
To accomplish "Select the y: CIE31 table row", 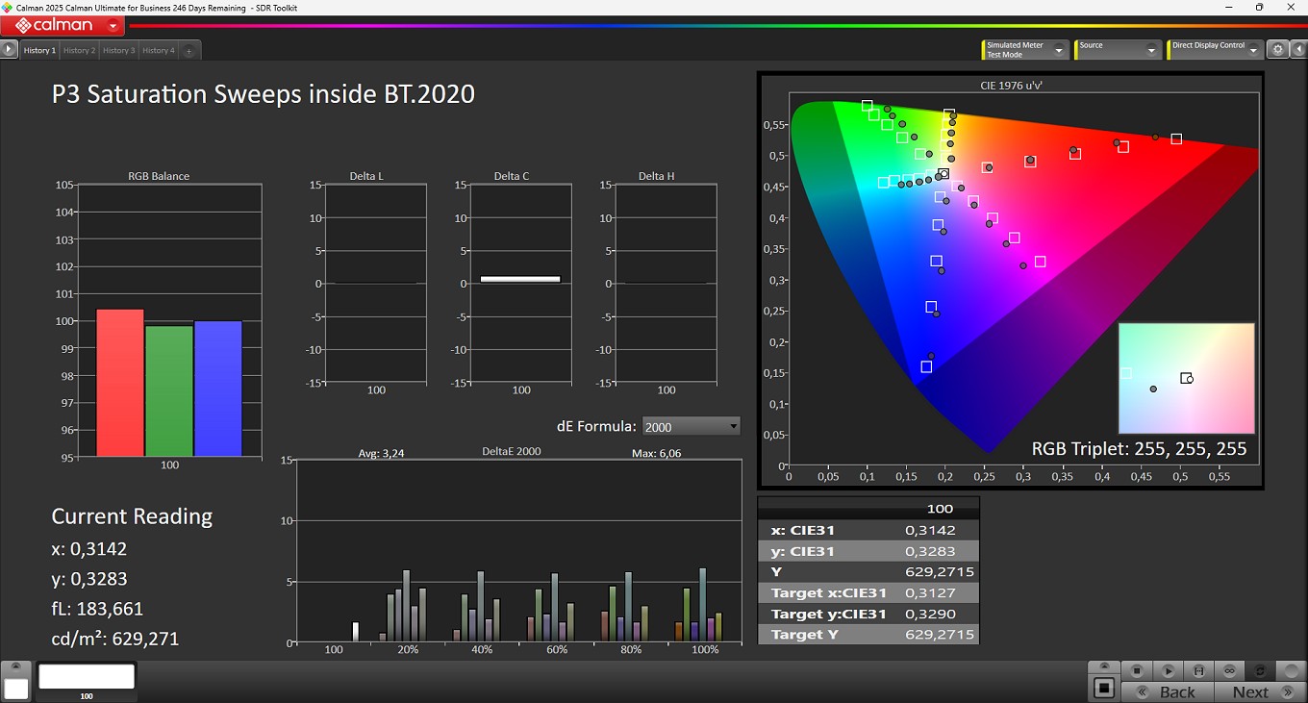I will pos(868,551).
